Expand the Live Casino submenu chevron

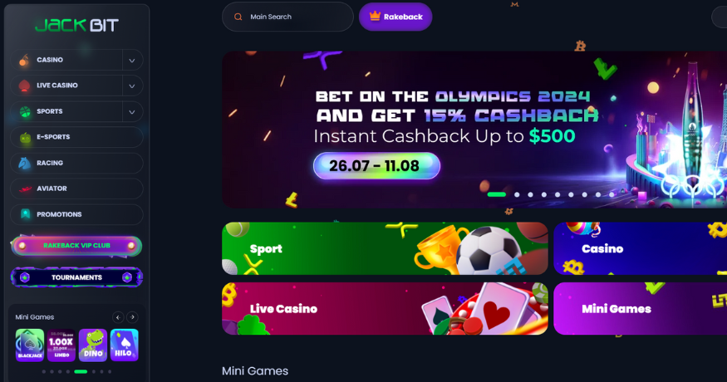[x=132, y=86]
